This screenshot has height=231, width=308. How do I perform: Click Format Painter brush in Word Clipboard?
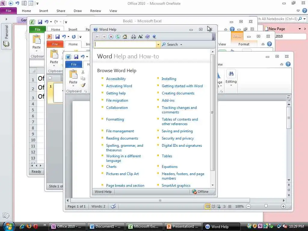coord(83,85)
